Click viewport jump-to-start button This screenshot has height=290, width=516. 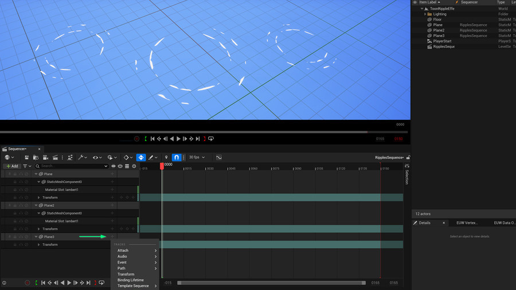[x=153, y=139]
